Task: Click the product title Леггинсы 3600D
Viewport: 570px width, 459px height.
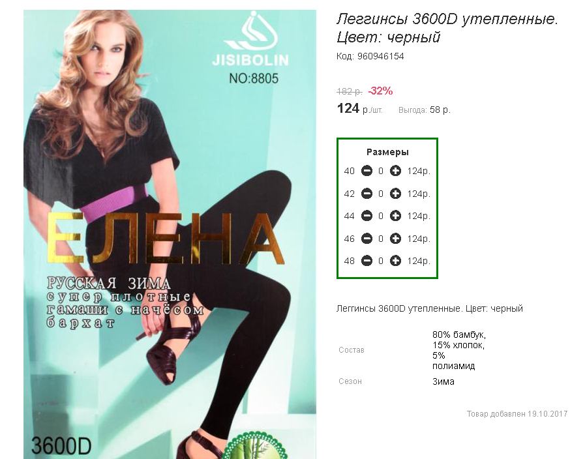Action: [x=447, y=27]
